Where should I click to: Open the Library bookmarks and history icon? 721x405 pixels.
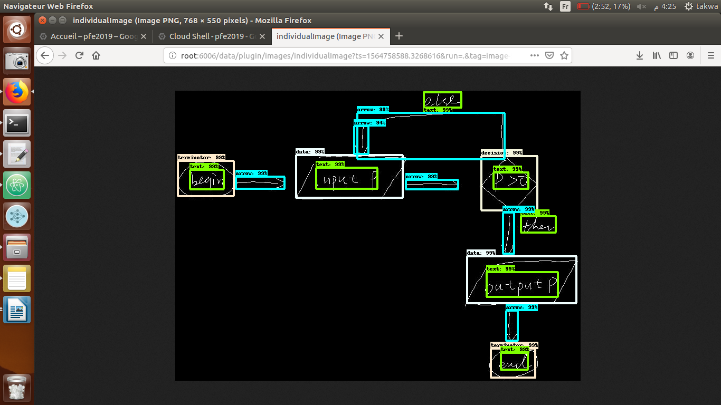tap(657, 55)
